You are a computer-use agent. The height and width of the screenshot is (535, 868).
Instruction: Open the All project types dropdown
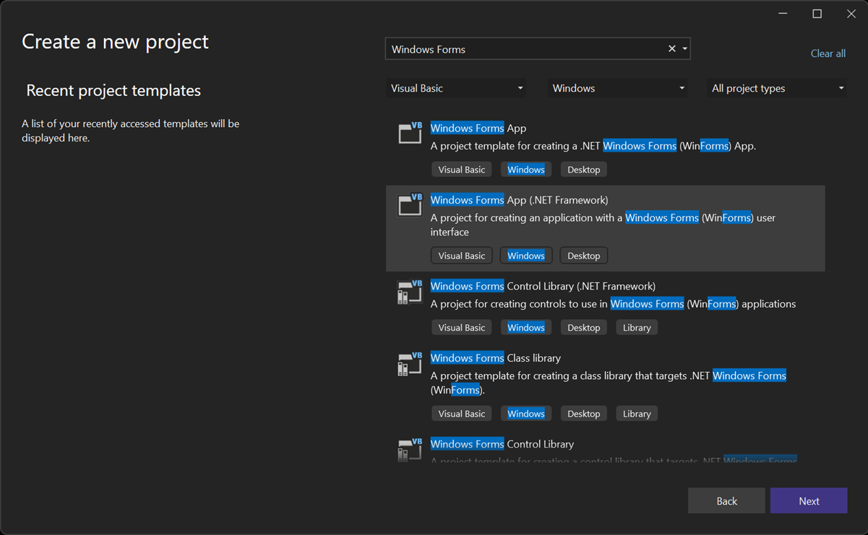click(x=776, y=87)
